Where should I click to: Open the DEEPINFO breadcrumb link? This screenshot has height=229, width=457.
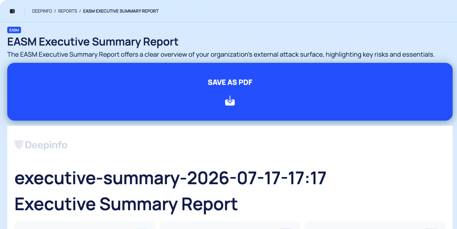(42, 11)
